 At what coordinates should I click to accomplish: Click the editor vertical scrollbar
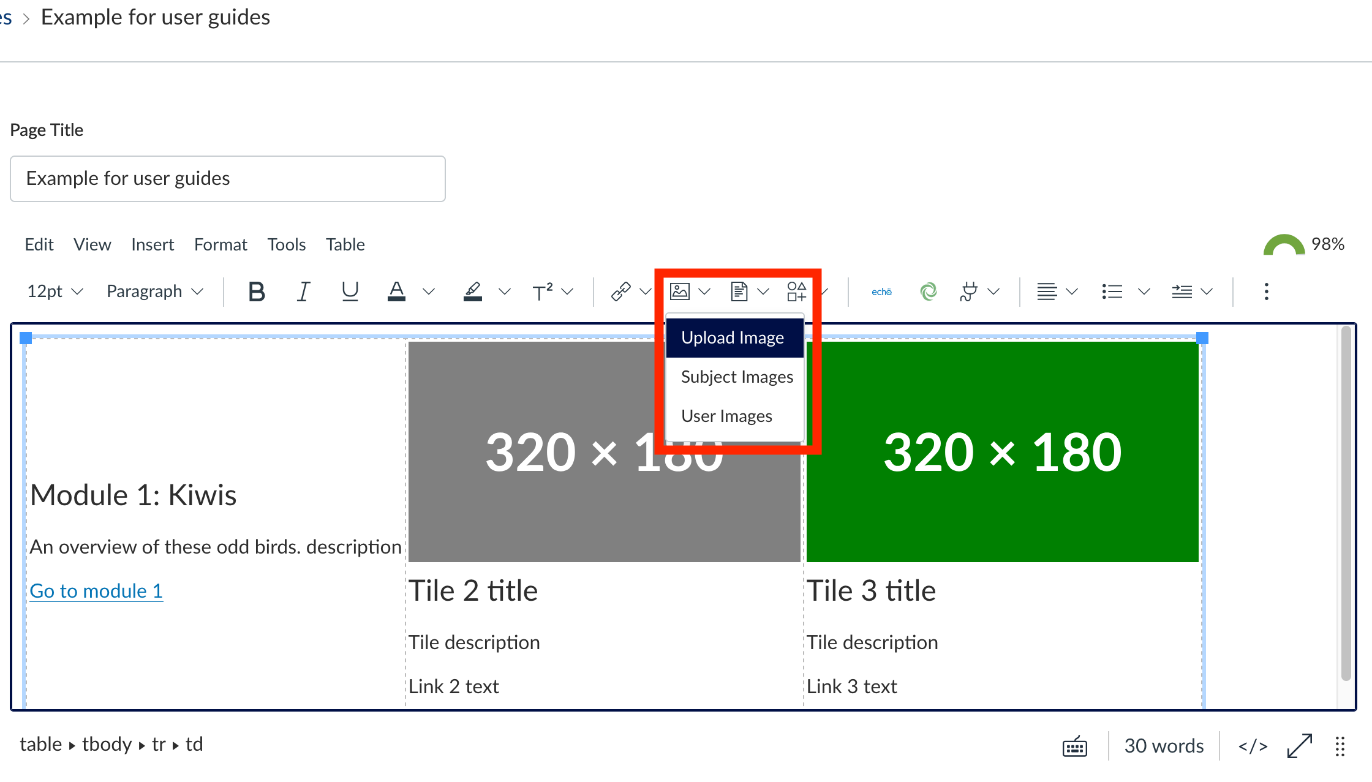pyautogui.click(x=1346, y=503)
